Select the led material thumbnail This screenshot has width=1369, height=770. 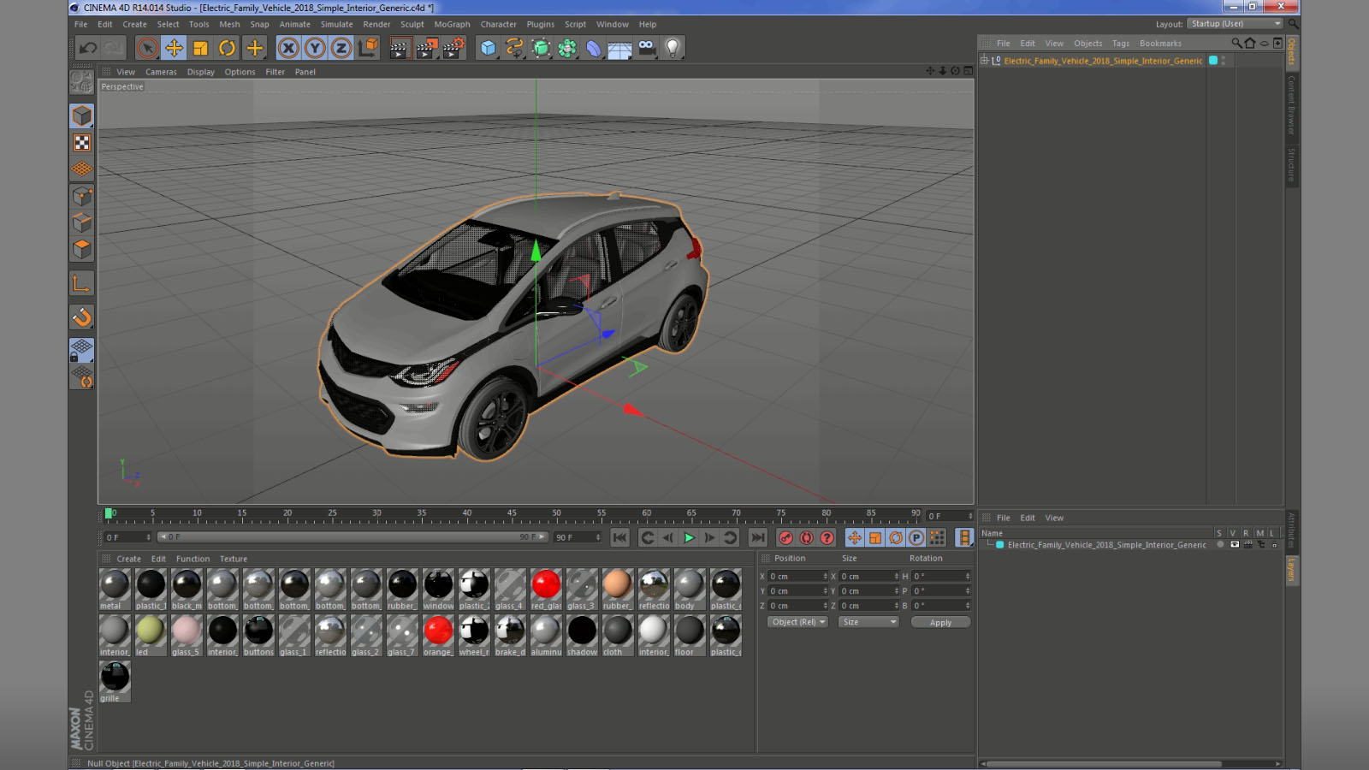(151, 636)
